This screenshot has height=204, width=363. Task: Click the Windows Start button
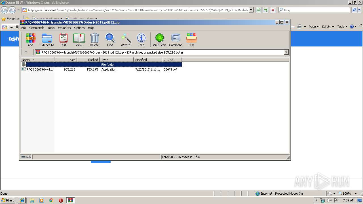pos(8,200)
